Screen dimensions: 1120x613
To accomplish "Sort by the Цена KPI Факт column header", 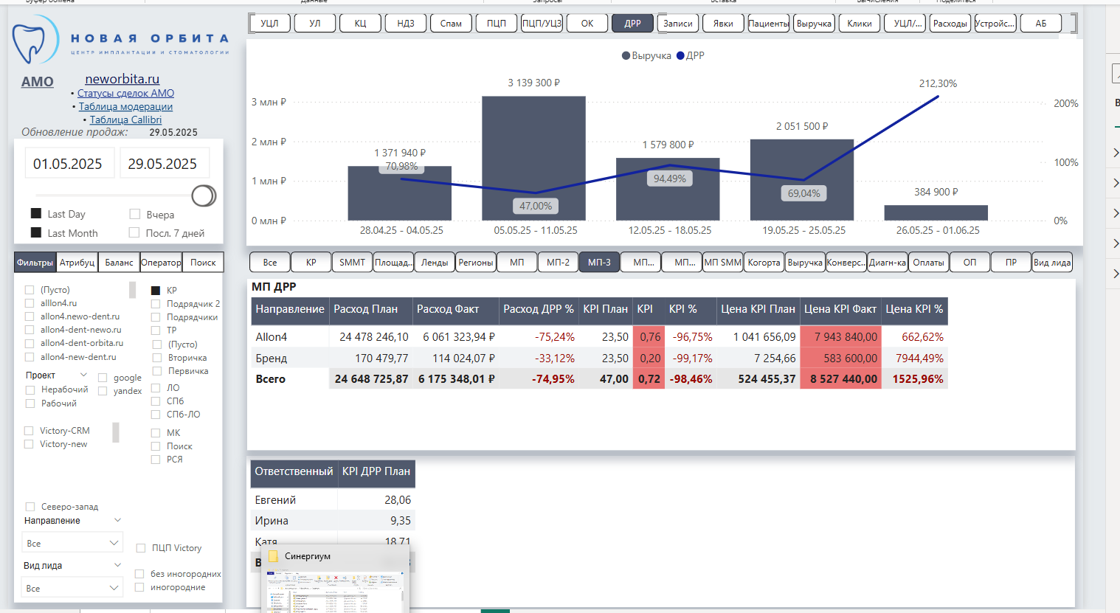I will [x=840, y=309].
